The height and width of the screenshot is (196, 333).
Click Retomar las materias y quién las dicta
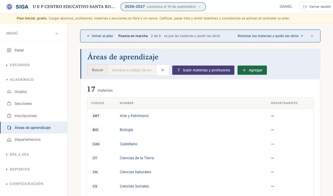tap(270, 36)
